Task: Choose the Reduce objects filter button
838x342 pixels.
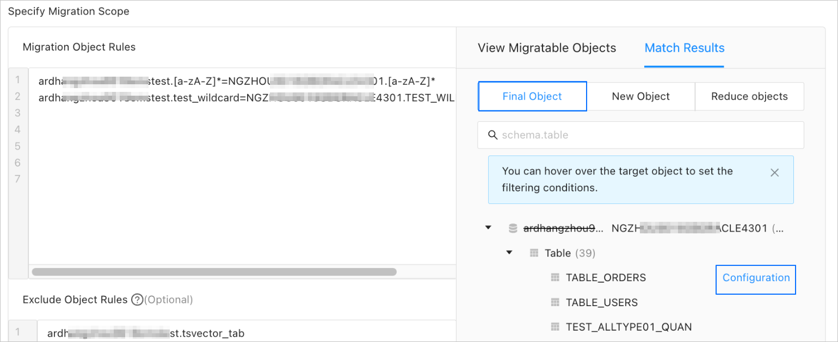Action: 749,96
